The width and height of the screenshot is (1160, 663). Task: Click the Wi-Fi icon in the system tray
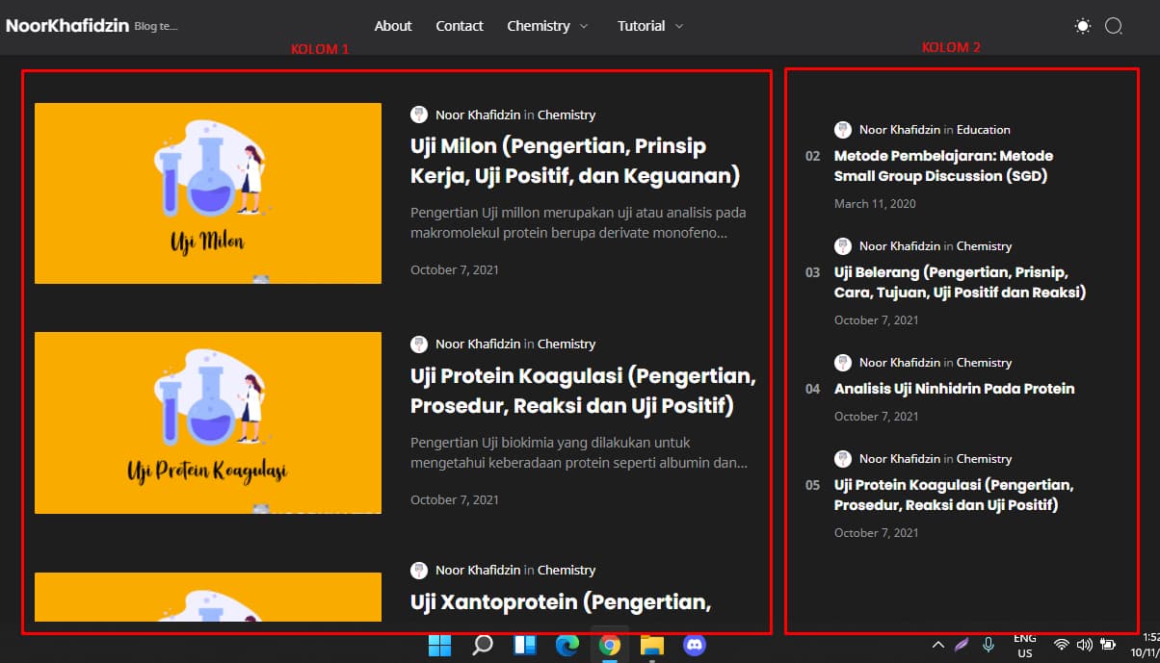coord(1061,645)
